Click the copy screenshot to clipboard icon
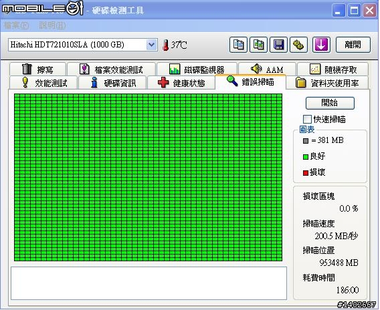Viewport: 380px width, 310px height. click(259, 45)
